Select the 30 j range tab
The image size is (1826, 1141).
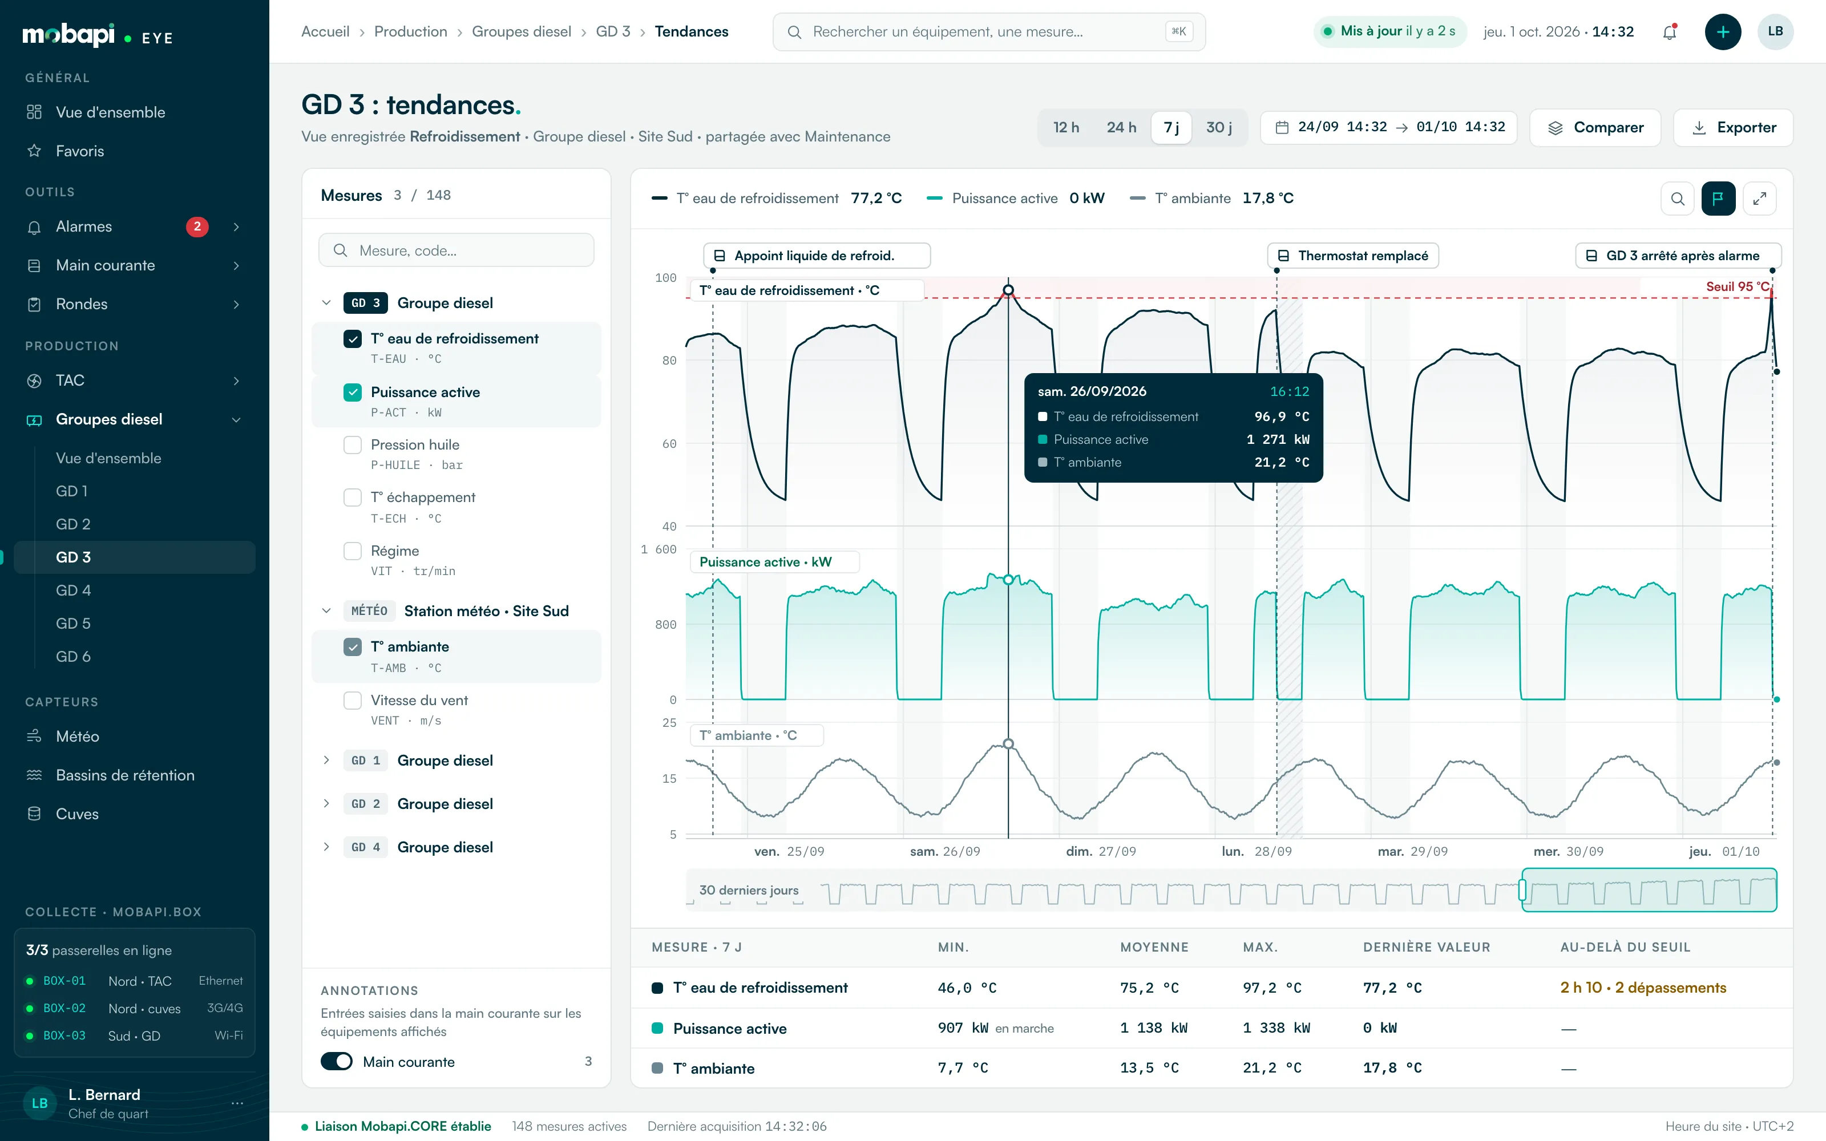tap(1219, 128)
